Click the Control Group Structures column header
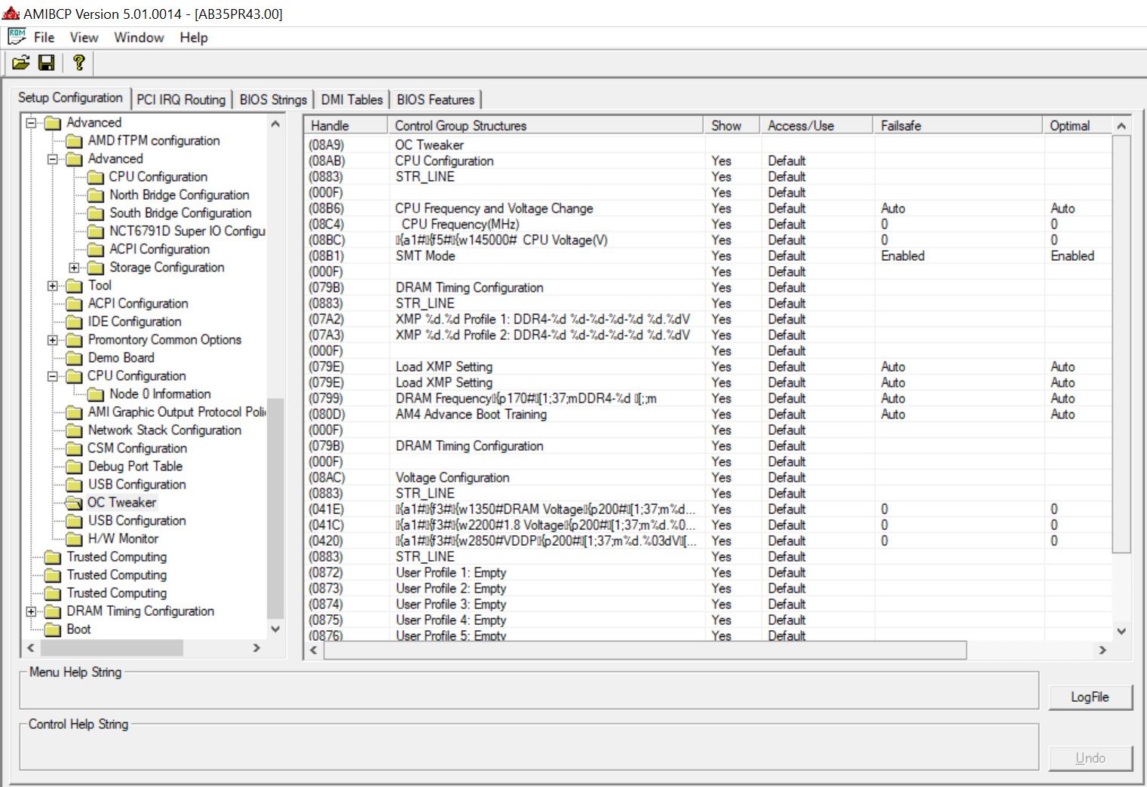Image resolution: width=1147 pixels, height=787 pixels. pyautogui.click(x=545, y=126)
